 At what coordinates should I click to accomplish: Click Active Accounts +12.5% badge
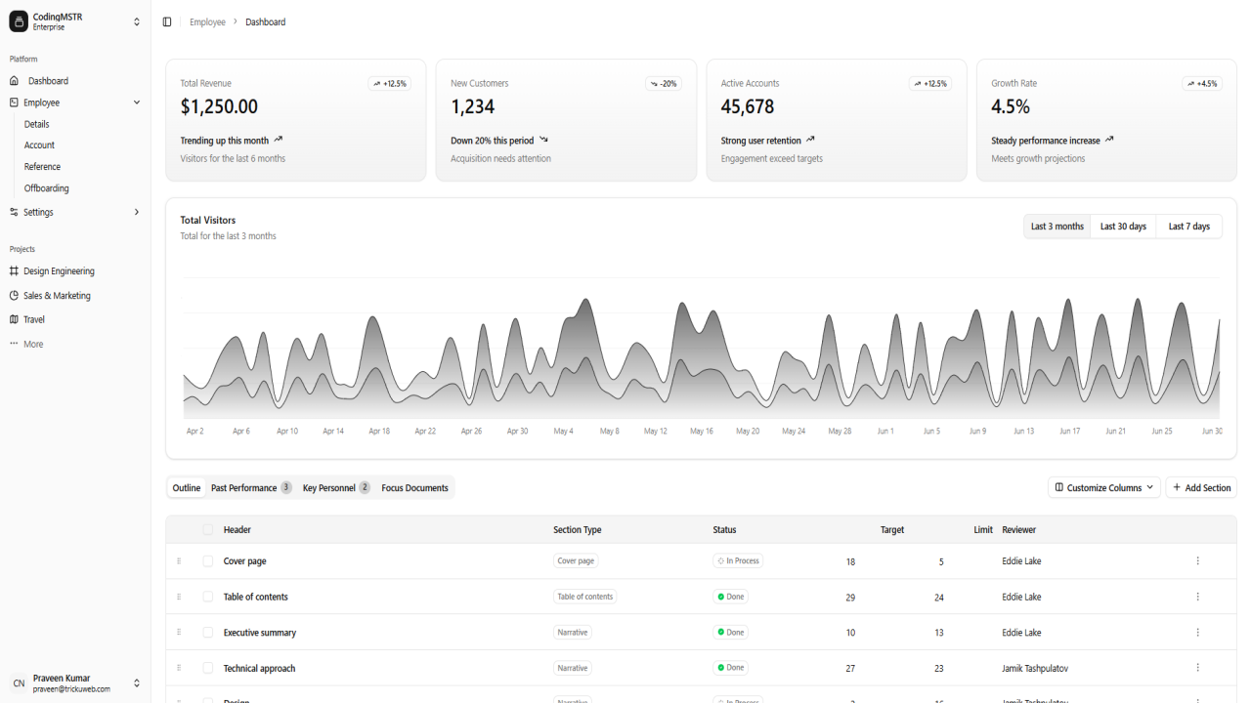point(930,84)
